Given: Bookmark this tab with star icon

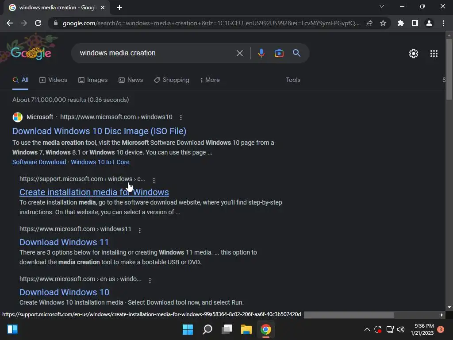Looking at the screenshot, I should click(383, 23).
